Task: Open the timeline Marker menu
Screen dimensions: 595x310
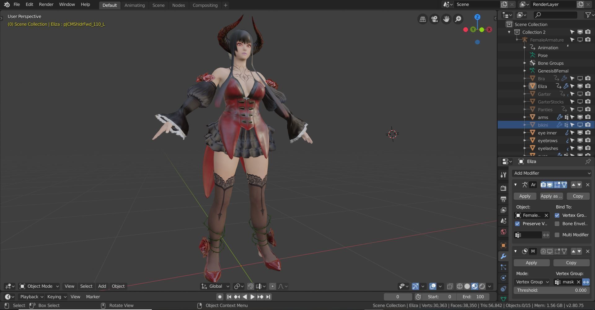Action: 93,297
